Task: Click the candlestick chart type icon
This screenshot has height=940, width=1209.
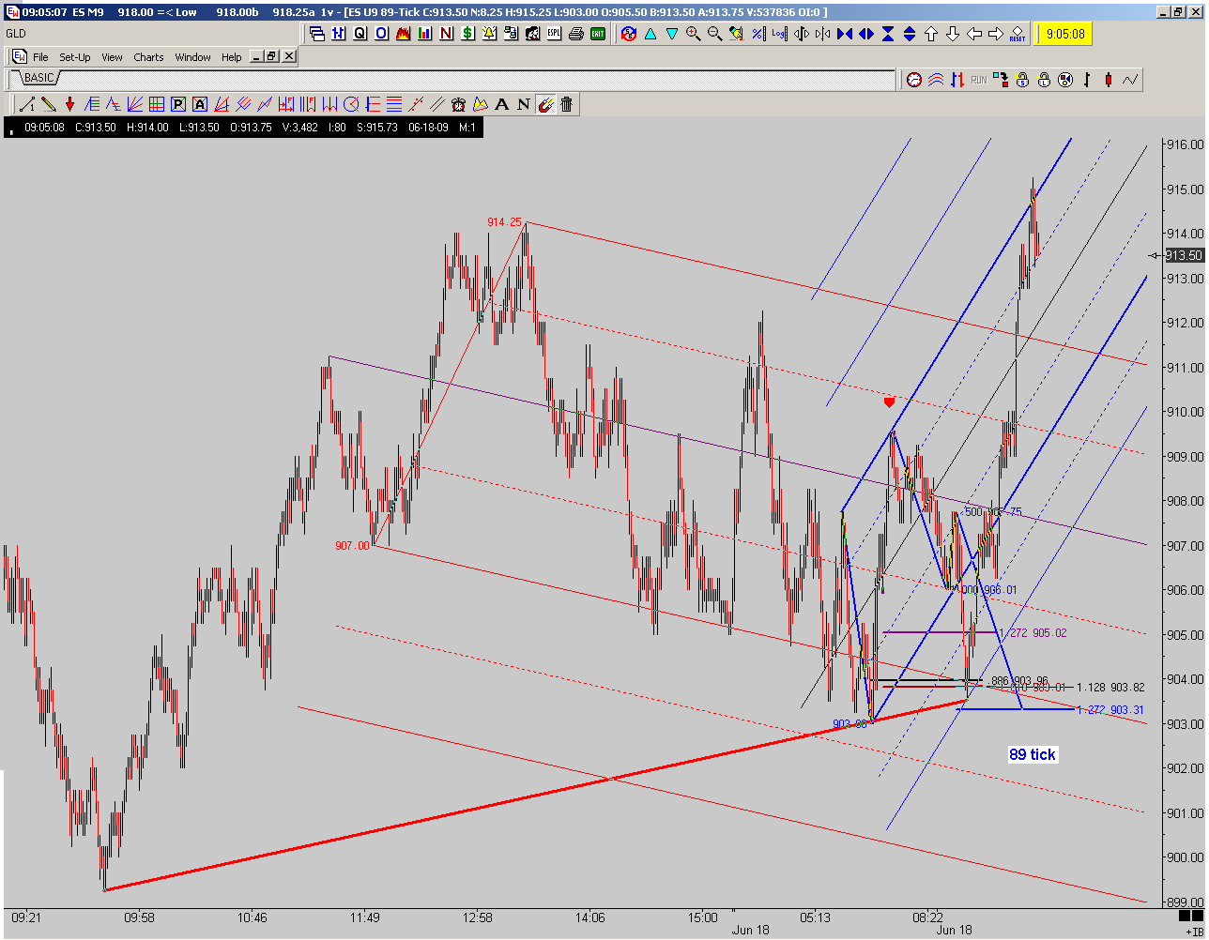Action: coord(1109,80)
